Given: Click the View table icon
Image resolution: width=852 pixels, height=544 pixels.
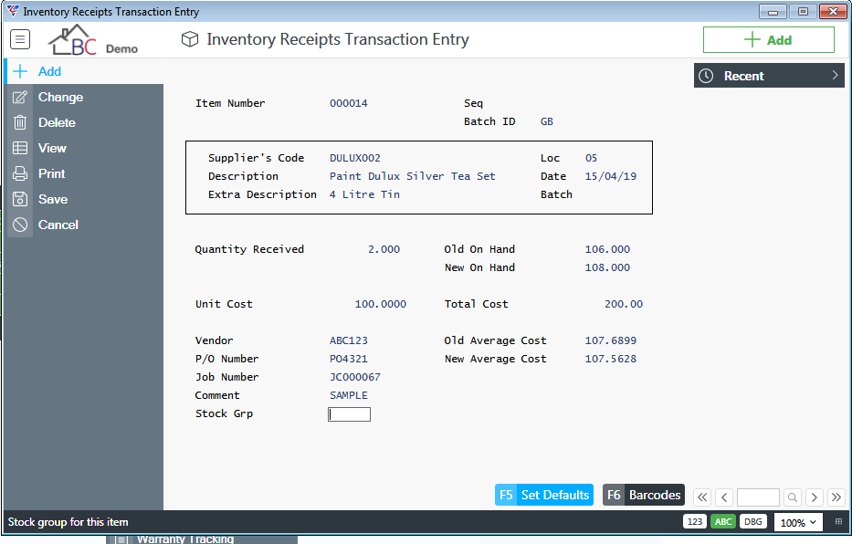Looking at the screenshot, I should pos(20,148).
